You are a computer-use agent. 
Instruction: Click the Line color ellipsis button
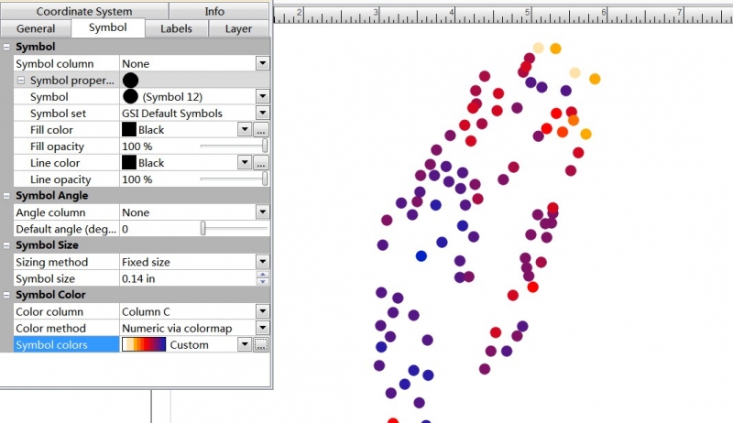261,163
